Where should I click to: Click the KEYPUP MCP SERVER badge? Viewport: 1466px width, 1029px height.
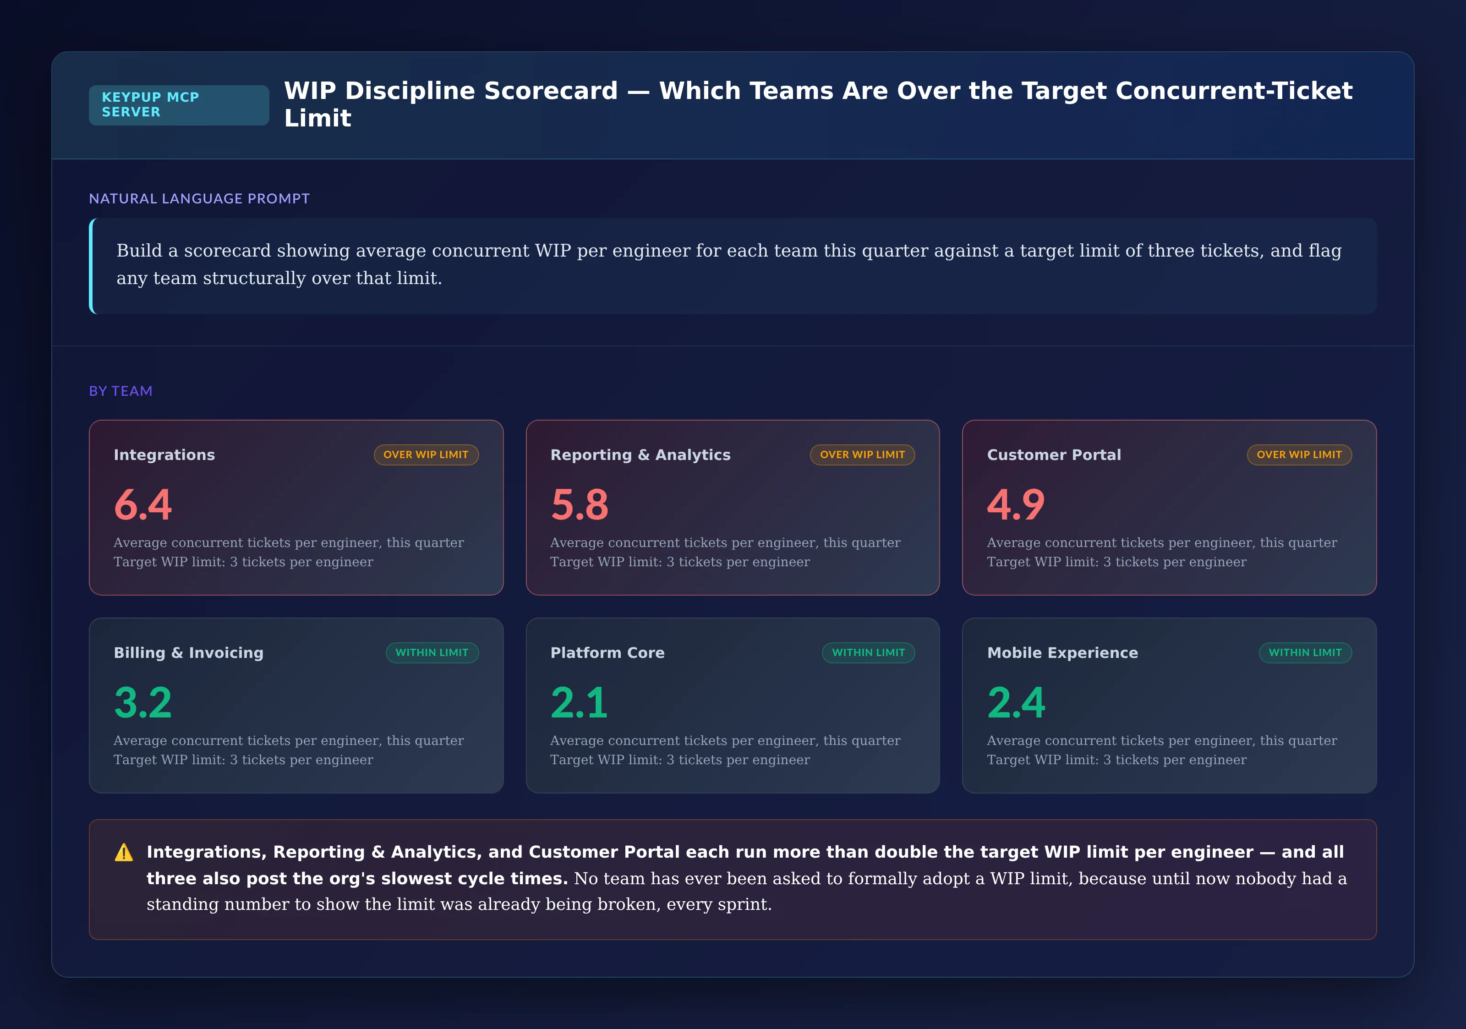tap(179, 105)
